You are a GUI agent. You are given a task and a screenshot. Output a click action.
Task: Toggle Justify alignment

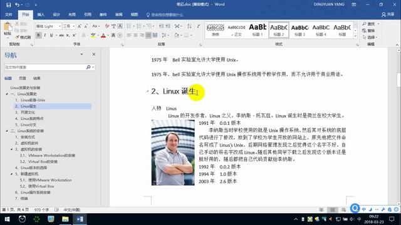click(148, 35)
